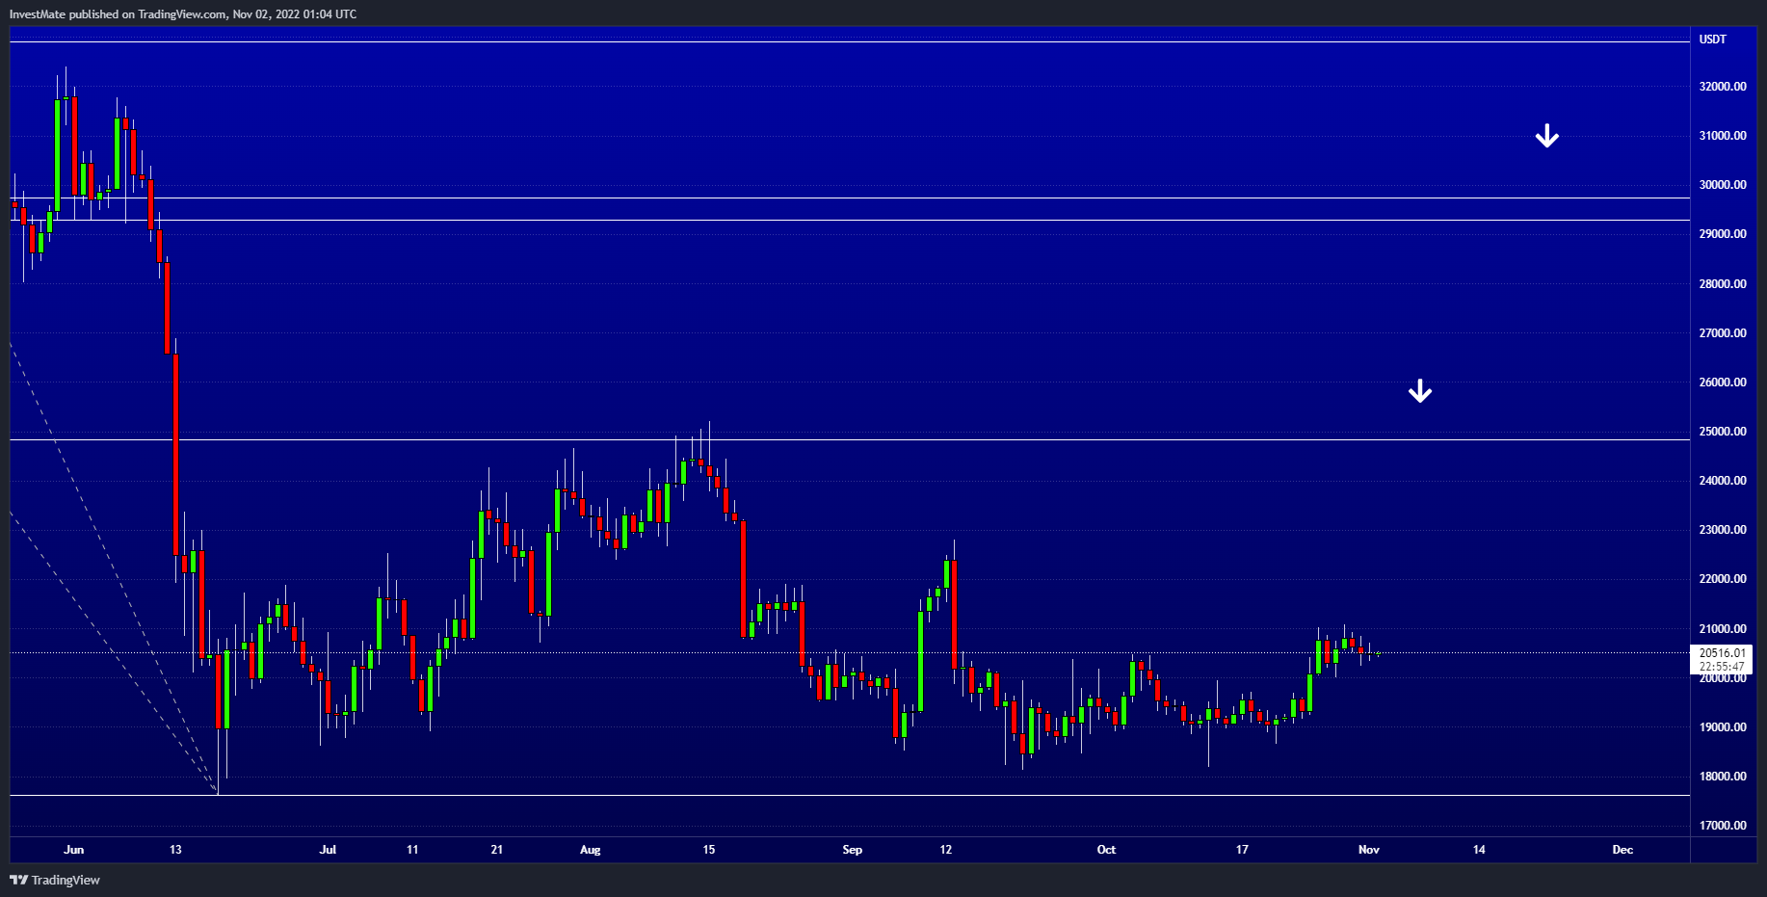Click the 21000.00 price axis label
This screenshot has height=897, width=1767.
point(1723,629)
